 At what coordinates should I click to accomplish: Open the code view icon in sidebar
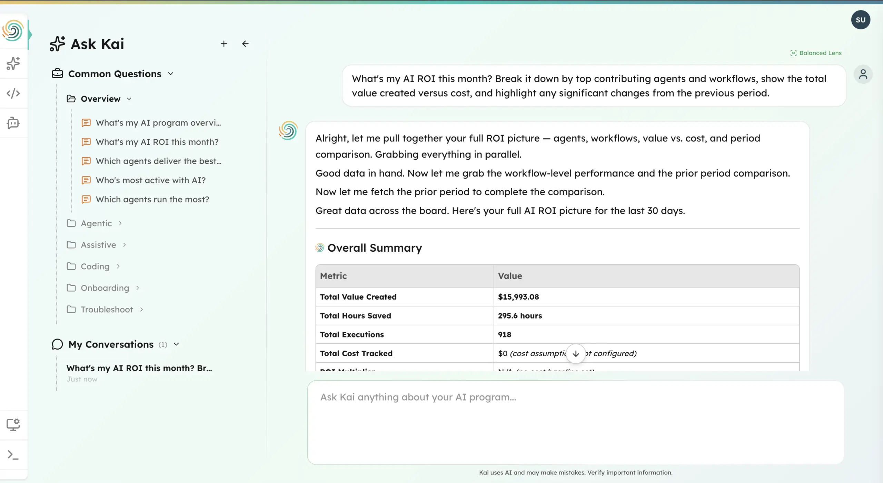coord(13,93)
